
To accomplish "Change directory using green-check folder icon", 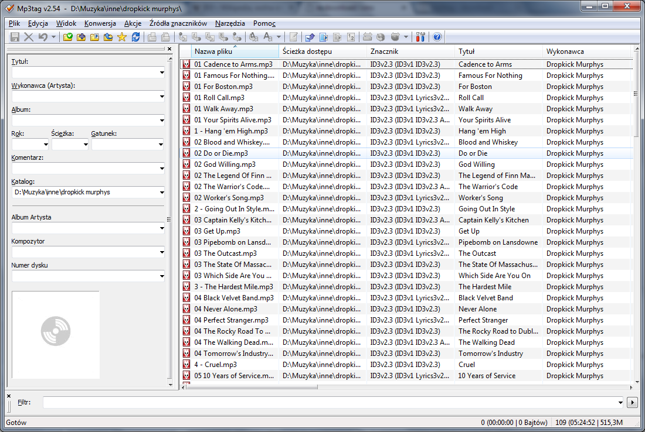I will point(68,37).
